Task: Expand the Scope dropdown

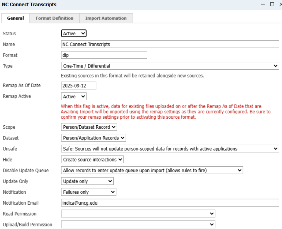Action: (x=89, y=127)
